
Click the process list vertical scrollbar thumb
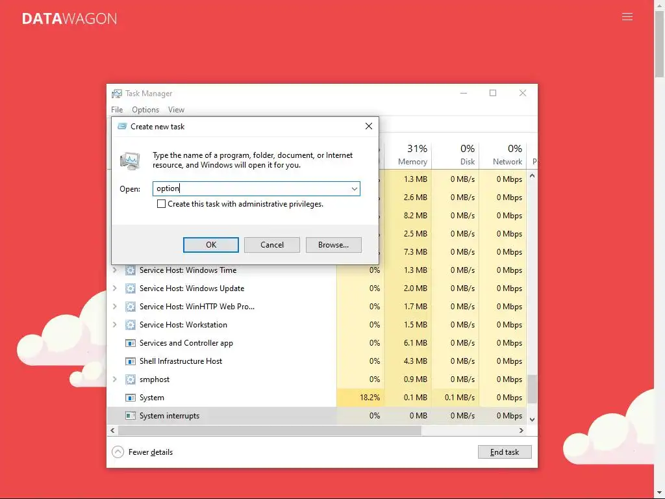click(x=532, y=389)
